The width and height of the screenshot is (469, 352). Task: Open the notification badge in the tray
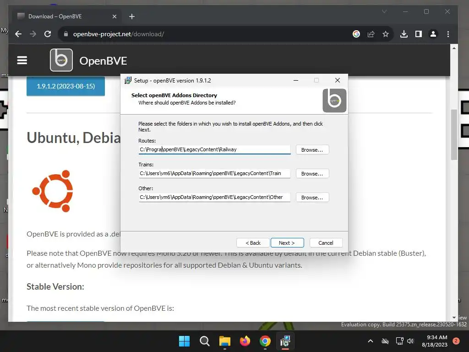click(x=456, y=341)
